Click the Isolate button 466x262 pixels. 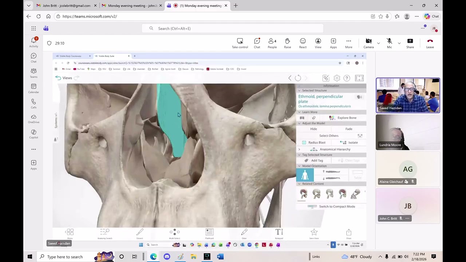click(349, 143)
